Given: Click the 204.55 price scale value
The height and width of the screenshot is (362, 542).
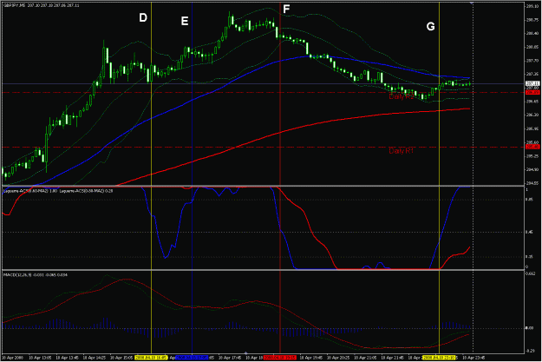Looking at the screenshot, I should (x=532, y=183).
